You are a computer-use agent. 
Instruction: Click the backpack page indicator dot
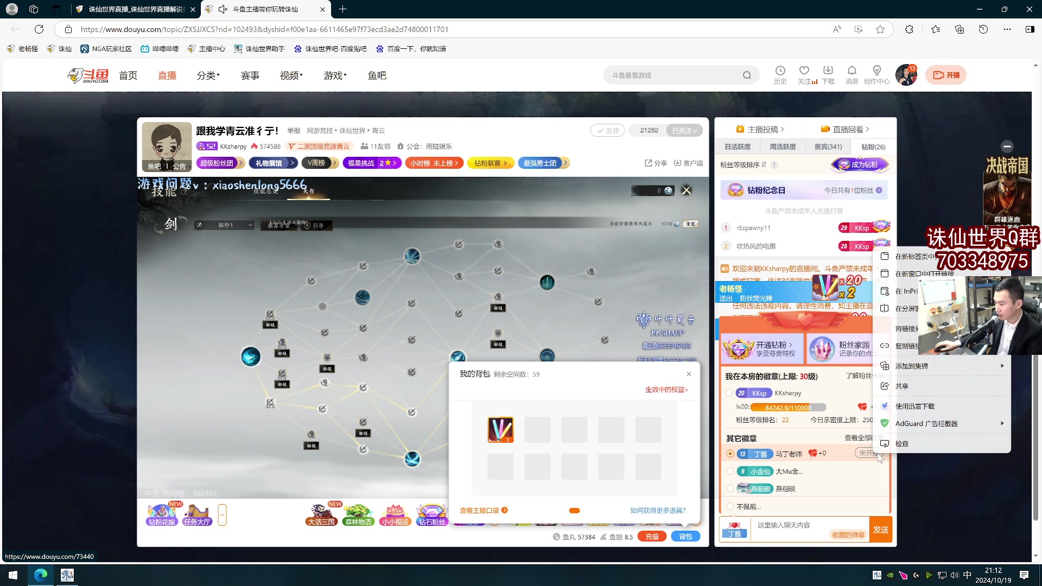pyautogui.click(x=574, y=511)
